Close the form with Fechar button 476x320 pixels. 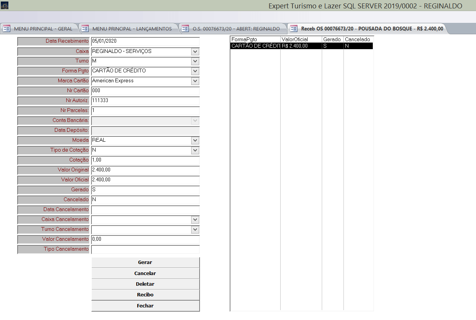[x=145, y=306]
